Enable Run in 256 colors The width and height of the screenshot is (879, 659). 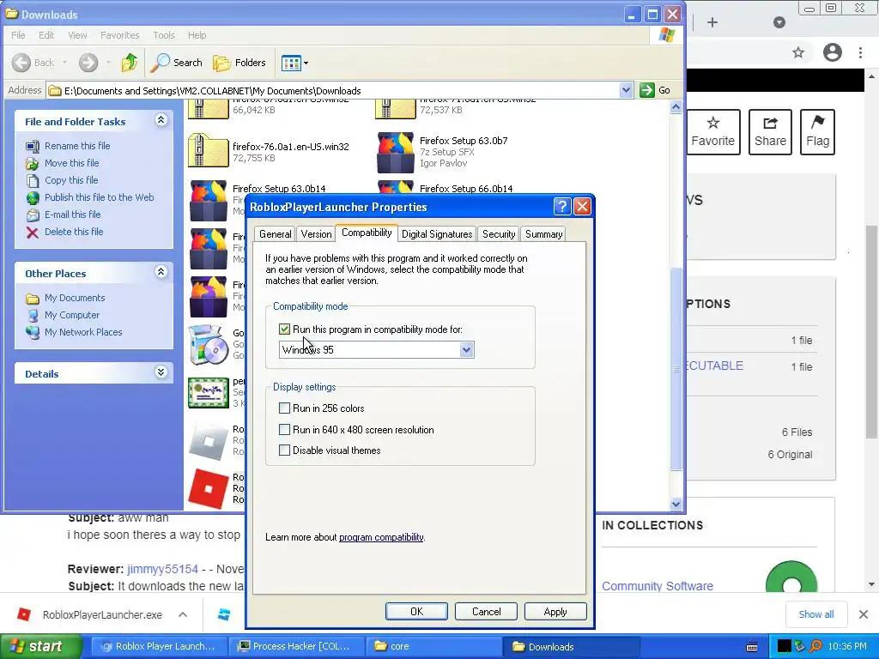click(x=284, y=408)
